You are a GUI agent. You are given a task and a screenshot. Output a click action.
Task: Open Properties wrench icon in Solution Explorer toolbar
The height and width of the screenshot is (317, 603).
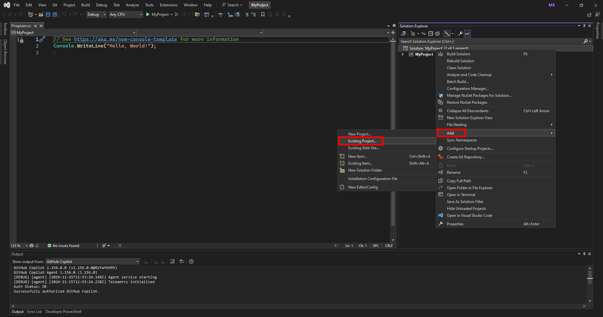pyautogui.click(x=460, y=34)
